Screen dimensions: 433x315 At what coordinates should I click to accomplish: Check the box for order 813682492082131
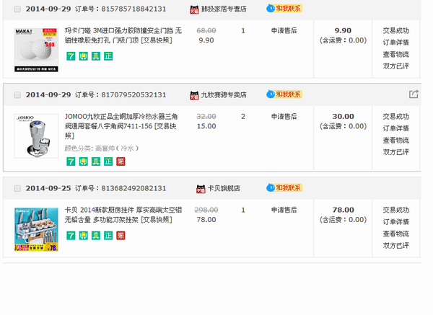click(17, 189)
